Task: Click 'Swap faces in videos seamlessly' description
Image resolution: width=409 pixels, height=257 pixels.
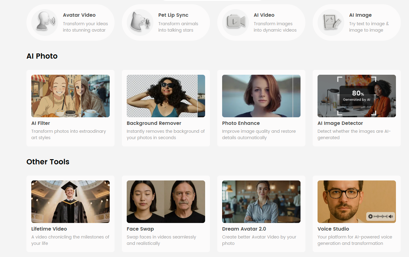Action: 161,240
